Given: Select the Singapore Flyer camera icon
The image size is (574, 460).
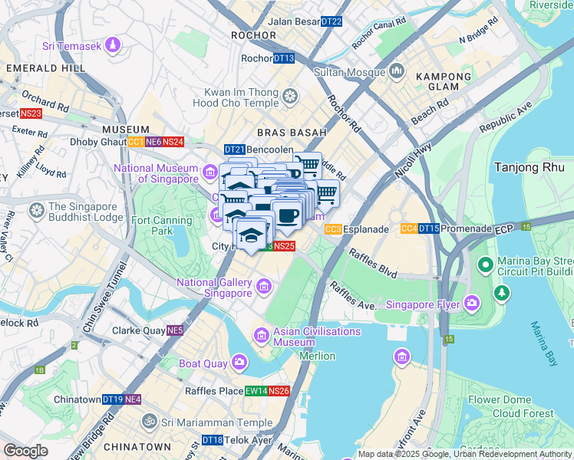Looking at the screenshot, I should pos(472,303).
